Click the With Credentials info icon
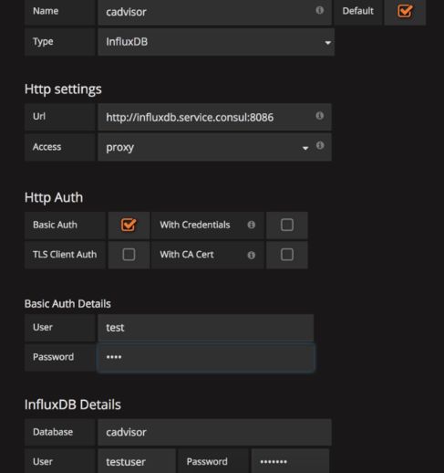Screen dimensions: 444x473 click(x=252, y=225)
